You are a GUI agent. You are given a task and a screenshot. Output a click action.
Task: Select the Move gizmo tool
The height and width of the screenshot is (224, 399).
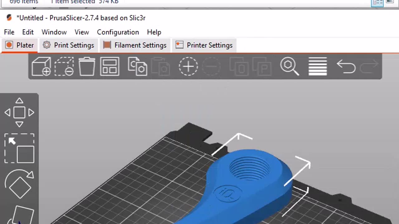tap(19, 112)
